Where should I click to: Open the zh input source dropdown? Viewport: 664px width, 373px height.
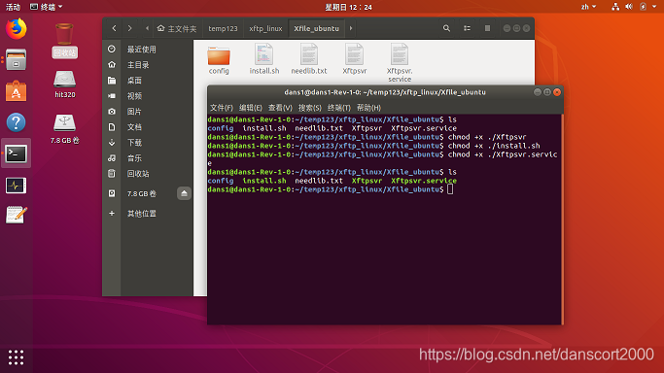[x=588, y=7]
